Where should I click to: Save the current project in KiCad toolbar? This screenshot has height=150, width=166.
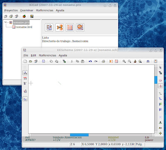point(17,17)
